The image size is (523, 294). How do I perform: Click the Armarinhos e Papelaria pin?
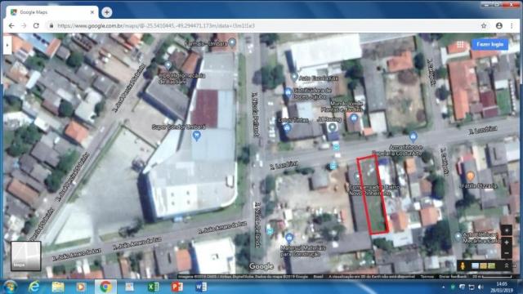pyautogui.click(x=413, y=136)
